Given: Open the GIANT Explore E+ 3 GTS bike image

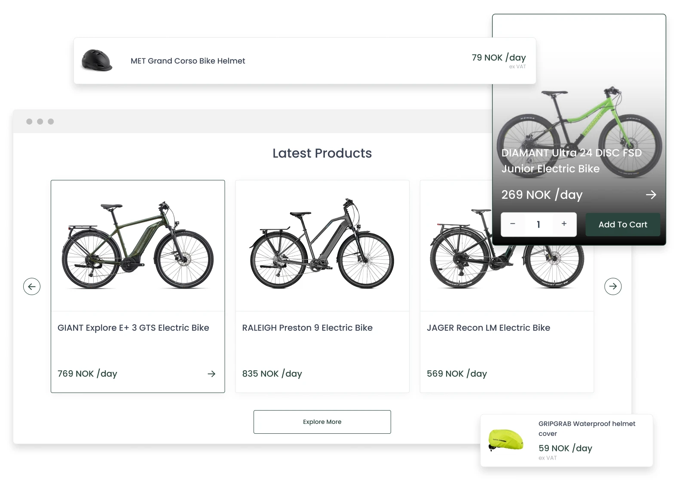Looking at the screenshot, I should (138, 246).
